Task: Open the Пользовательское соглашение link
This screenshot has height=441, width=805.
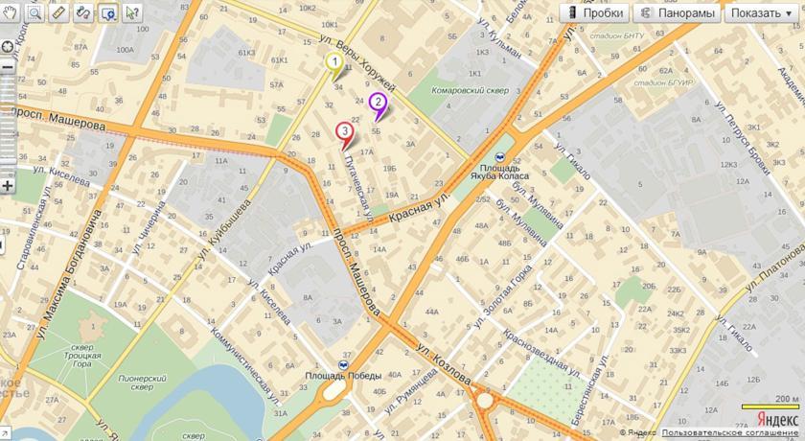Action: (x=732, y=432)
